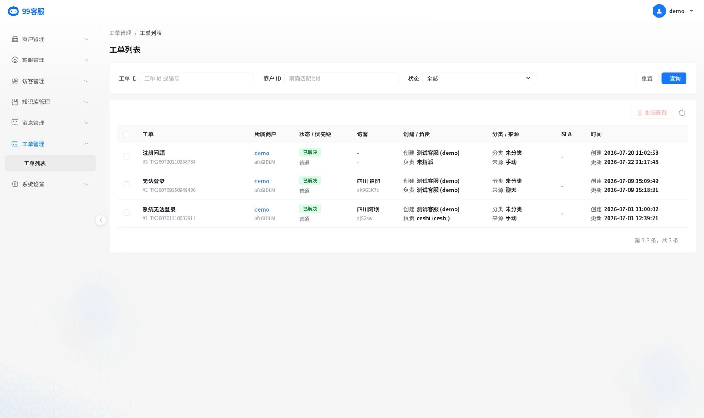Click the 工单管理 ticket icon
The image size is (704, 418).
15,144
